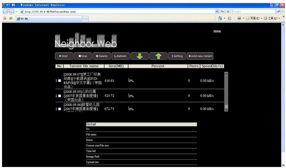
Task: Click the green up arrow button
Action: point(158,56)
